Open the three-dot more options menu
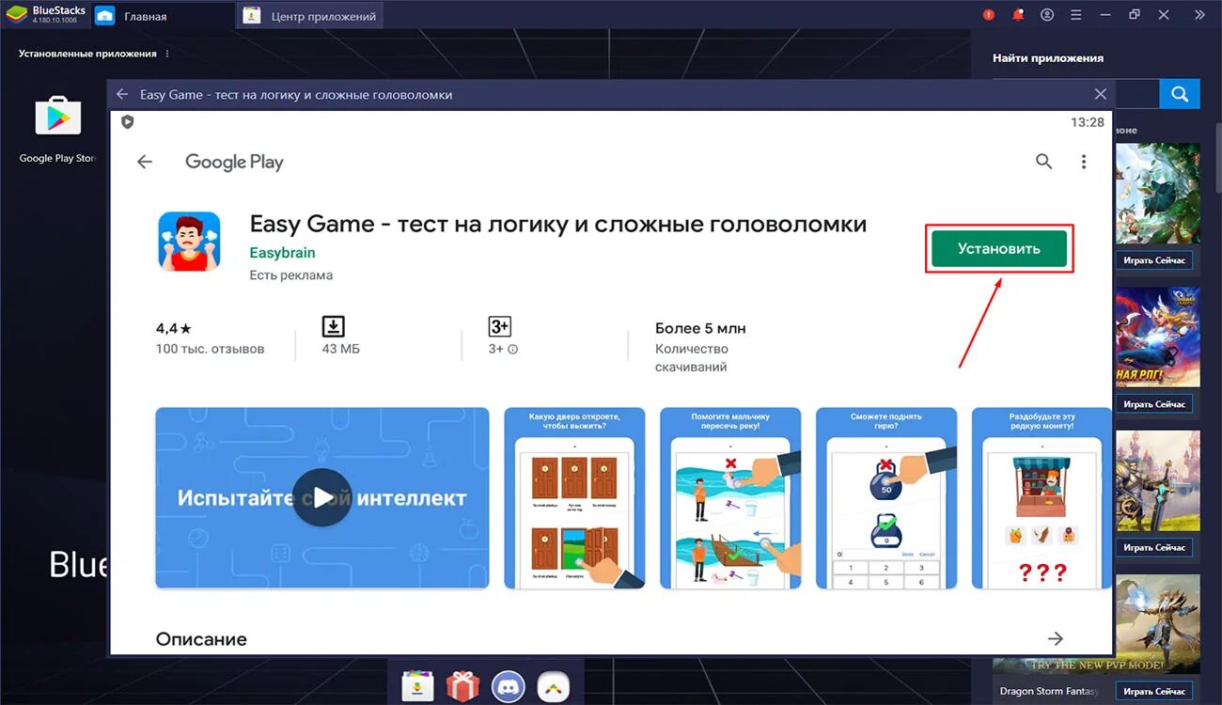 pyautogui.click(x=1084, y=162)
